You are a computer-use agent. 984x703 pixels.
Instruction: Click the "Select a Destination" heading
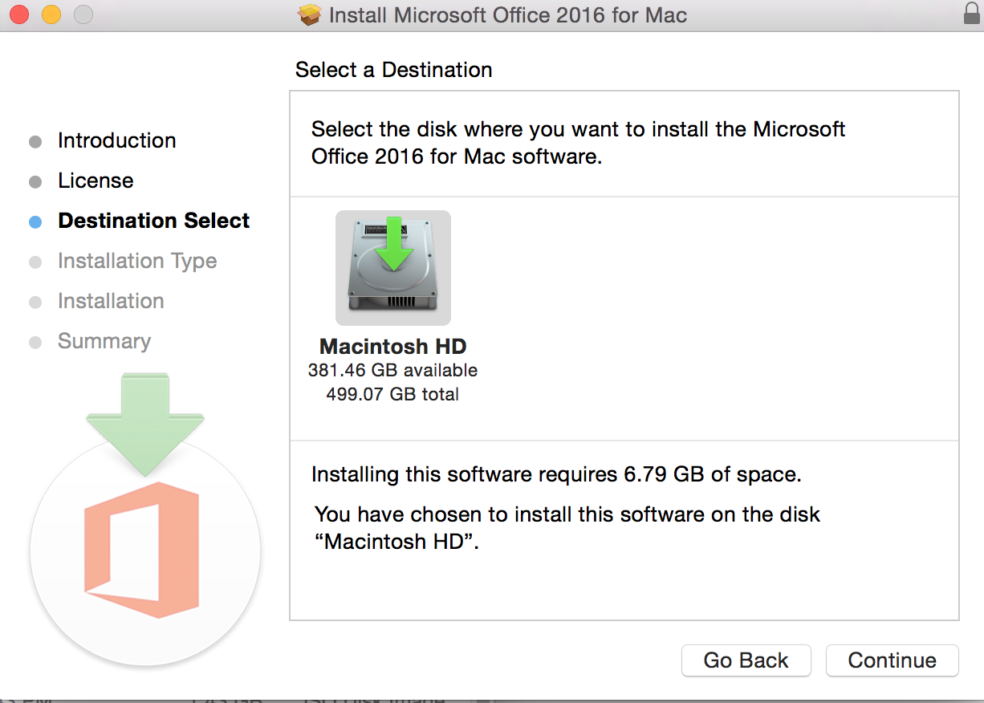[x=394, y=70]
